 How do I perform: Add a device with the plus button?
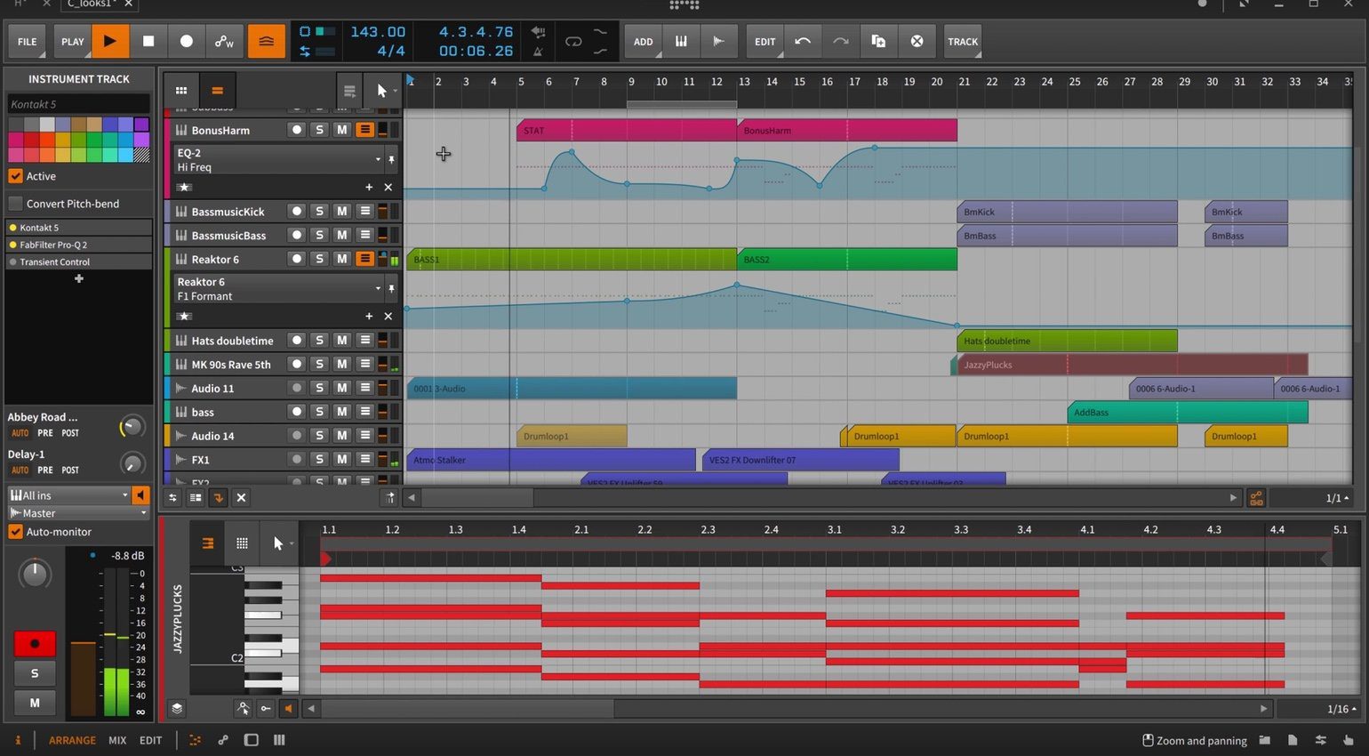tap(78, 278)
